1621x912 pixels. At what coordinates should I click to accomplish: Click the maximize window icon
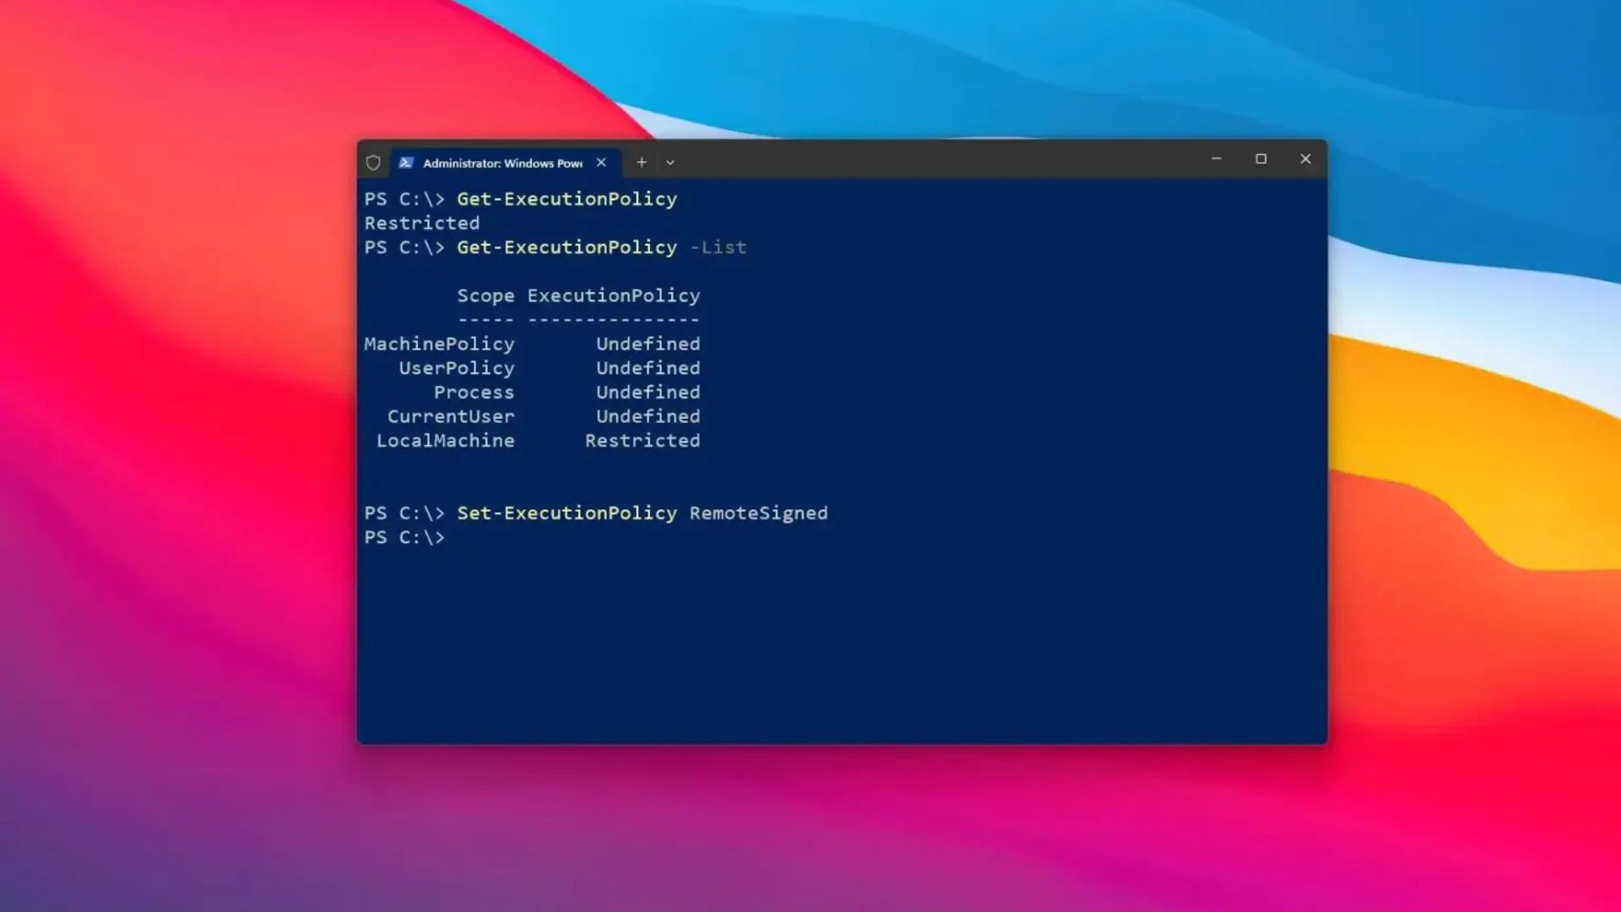coord(1261,159)
